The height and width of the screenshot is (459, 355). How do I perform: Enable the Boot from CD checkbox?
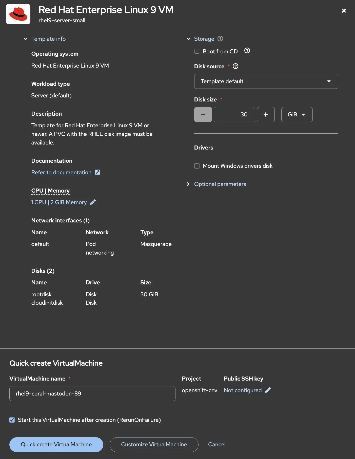197,51
